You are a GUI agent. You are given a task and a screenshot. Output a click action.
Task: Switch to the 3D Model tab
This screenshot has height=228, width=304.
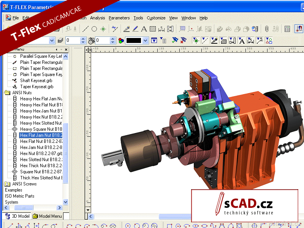[x=17, y=216]
